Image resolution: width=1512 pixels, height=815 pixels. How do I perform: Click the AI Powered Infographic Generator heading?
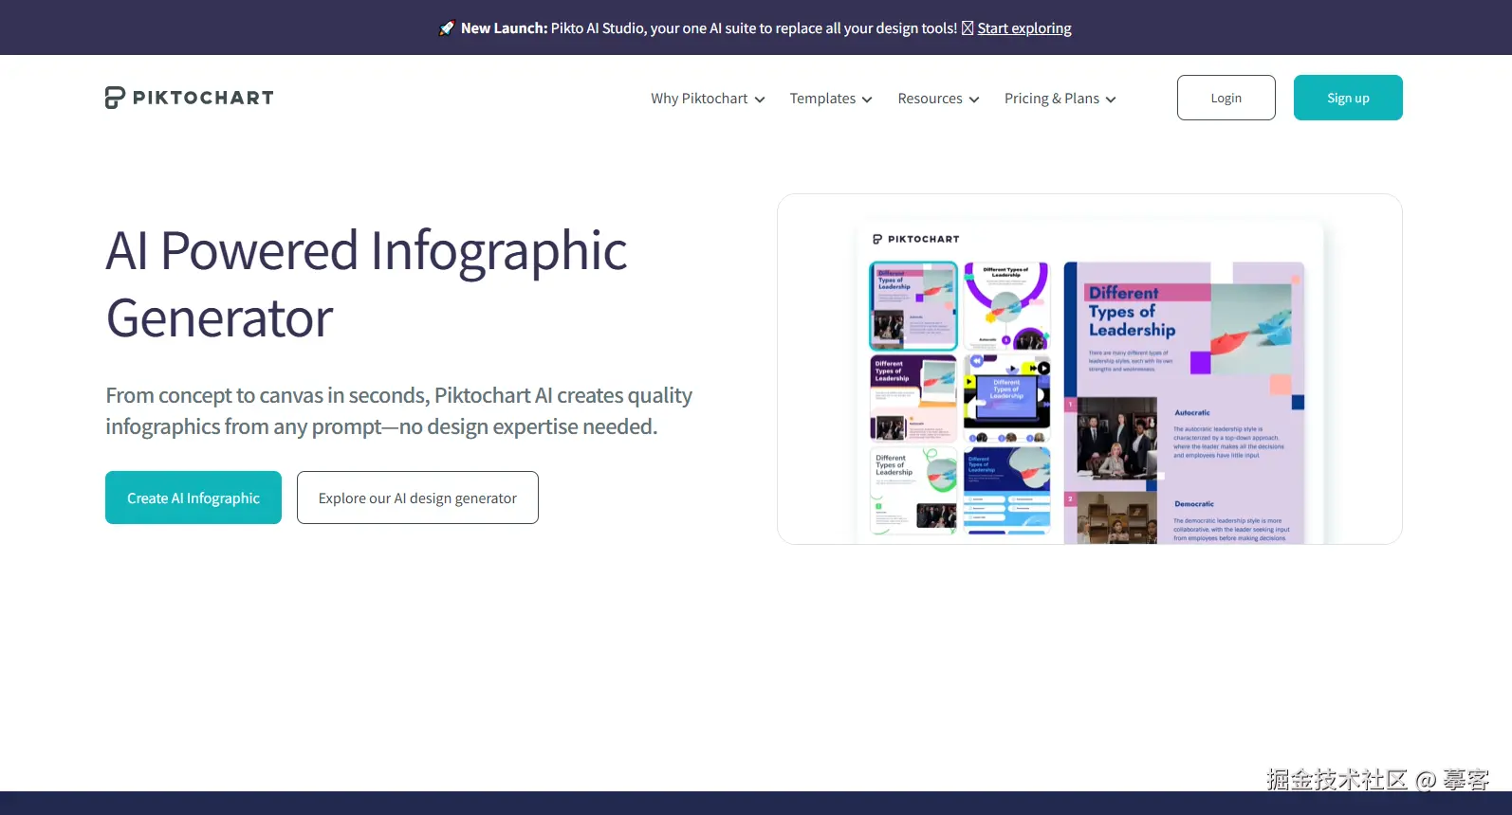366,283
